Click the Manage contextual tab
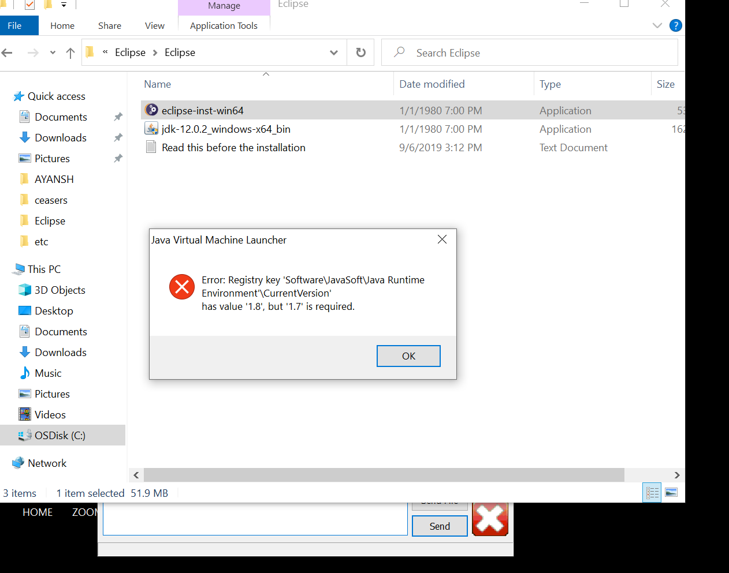The image size is (729, 573). [224, 6]
